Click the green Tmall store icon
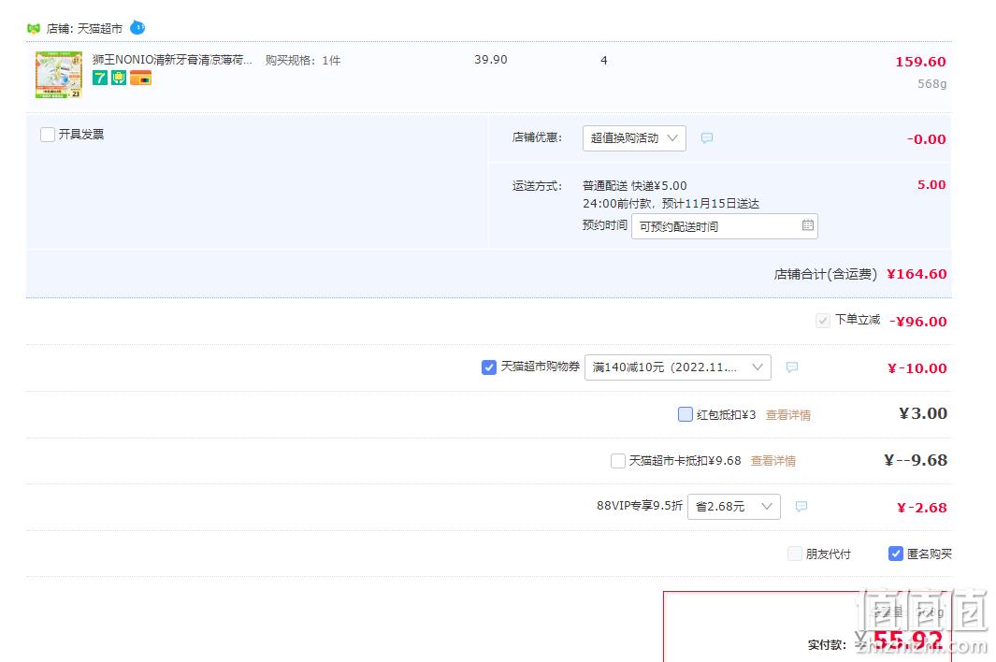The width and height of the screenshot is (996, 662). [34, 29]
